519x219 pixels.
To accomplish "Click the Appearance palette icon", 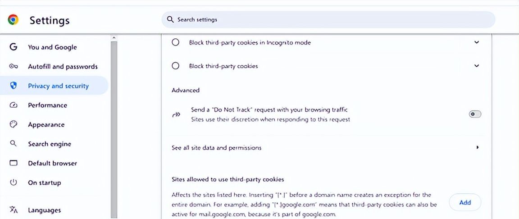I will tap(14, 124).
